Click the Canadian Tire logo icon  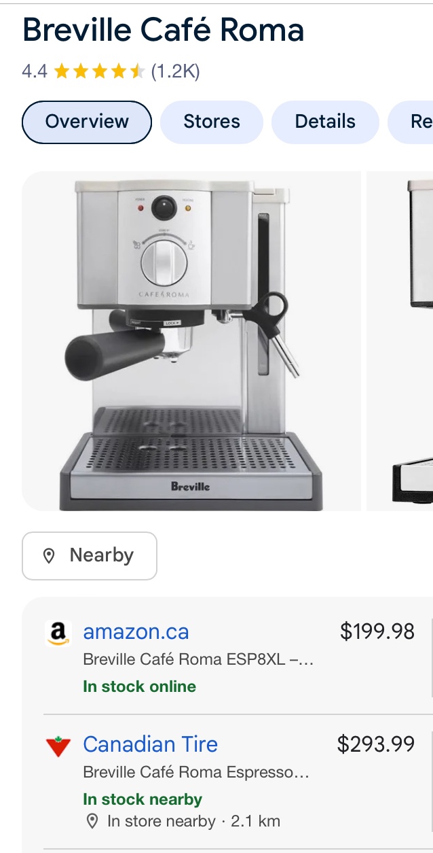tap(58, 747)
